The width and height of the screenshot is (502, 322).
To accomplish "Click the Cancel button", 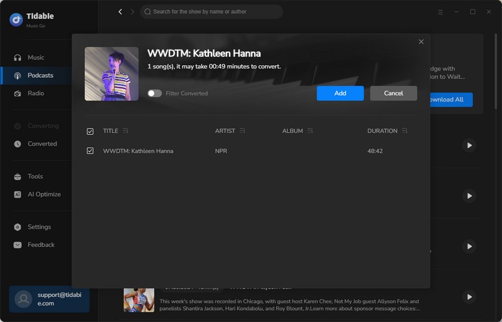I will (394, 93).
